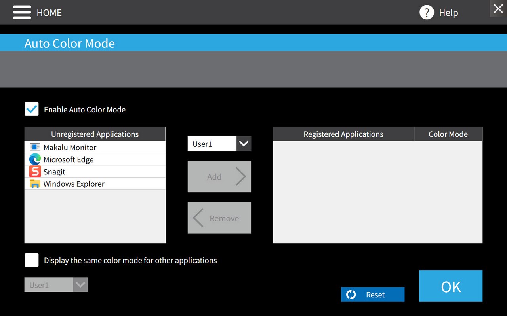Click the Color Mode column header

tap(448, 134)
